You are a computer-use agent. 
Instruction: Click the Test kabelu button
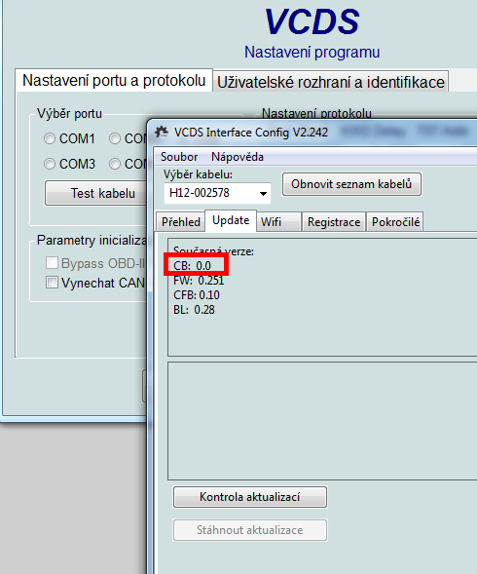96,193
